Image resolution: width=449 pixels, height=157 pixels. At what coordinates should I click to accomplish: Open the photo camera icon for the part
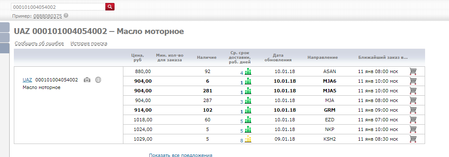87,80
